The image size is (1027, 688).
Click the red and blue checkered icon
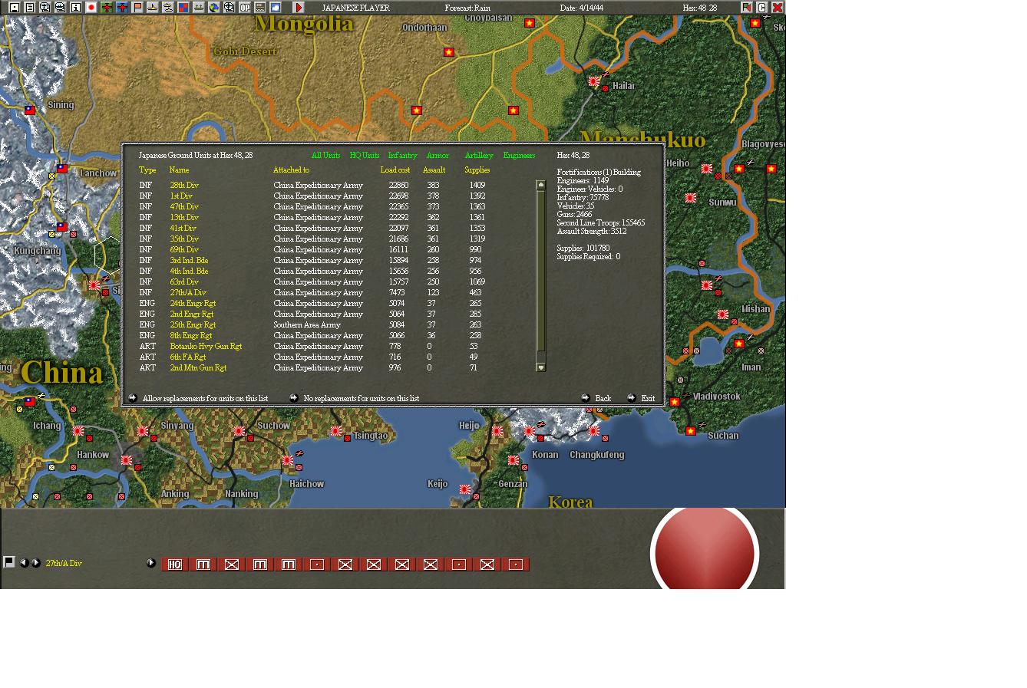[x=183, y=8]
